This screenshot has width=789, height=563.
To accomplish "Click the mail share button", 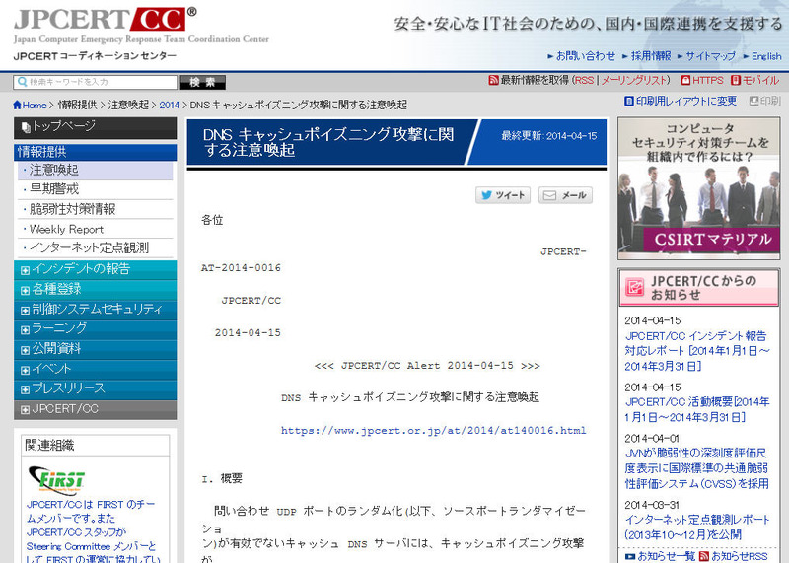I will click(x=565, y=195).
